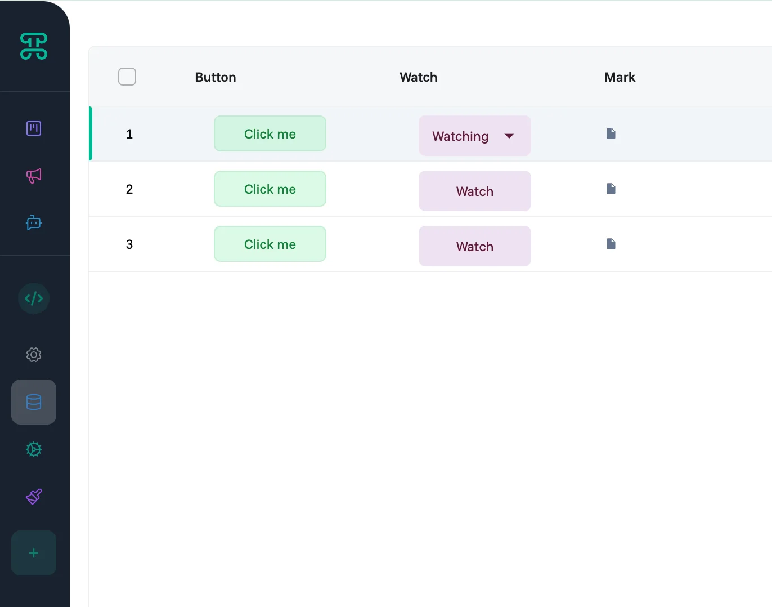Click the green logo at sidebar top
Screen dimensions: 772x607
[34, 46]
